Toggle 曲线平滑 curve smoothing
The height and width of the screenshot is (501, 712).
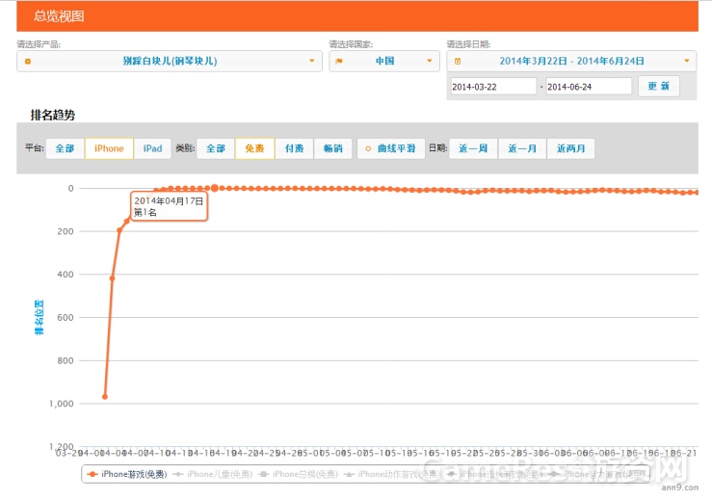(391, 148)
